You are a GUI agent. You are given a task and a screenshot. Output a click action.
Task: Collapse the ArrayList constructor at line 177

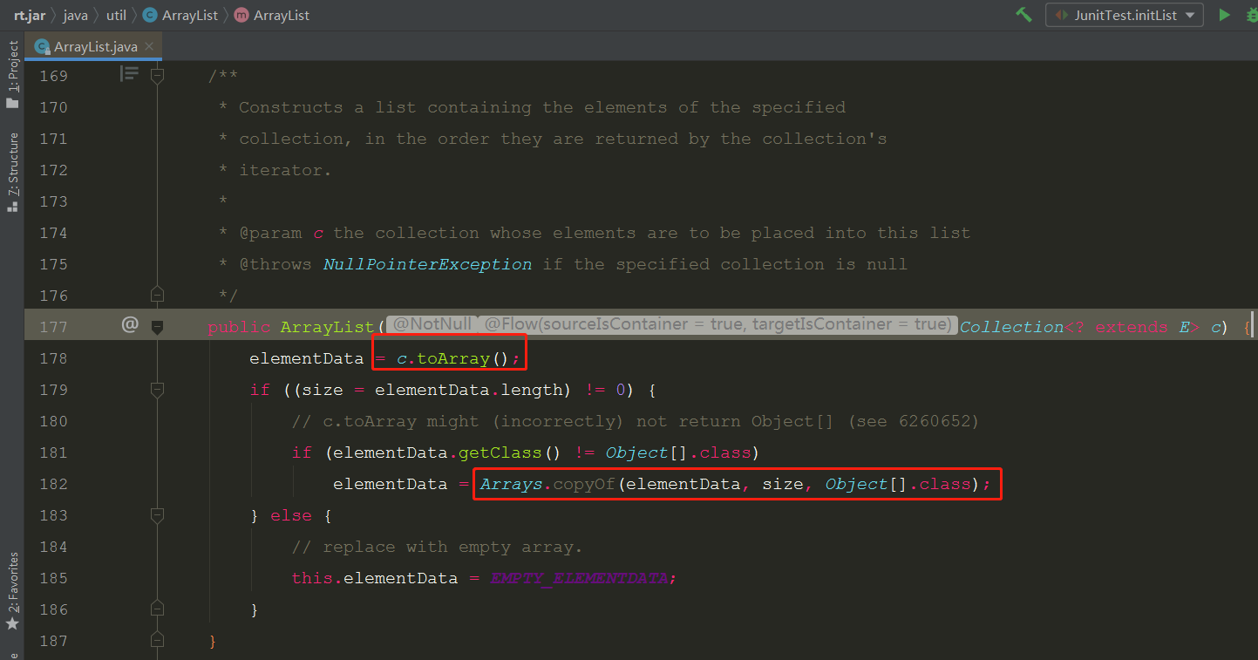(x=157, y=327)
